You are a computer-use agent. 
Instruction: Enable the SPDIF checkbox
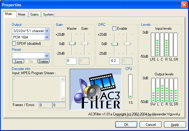point(14,44)
